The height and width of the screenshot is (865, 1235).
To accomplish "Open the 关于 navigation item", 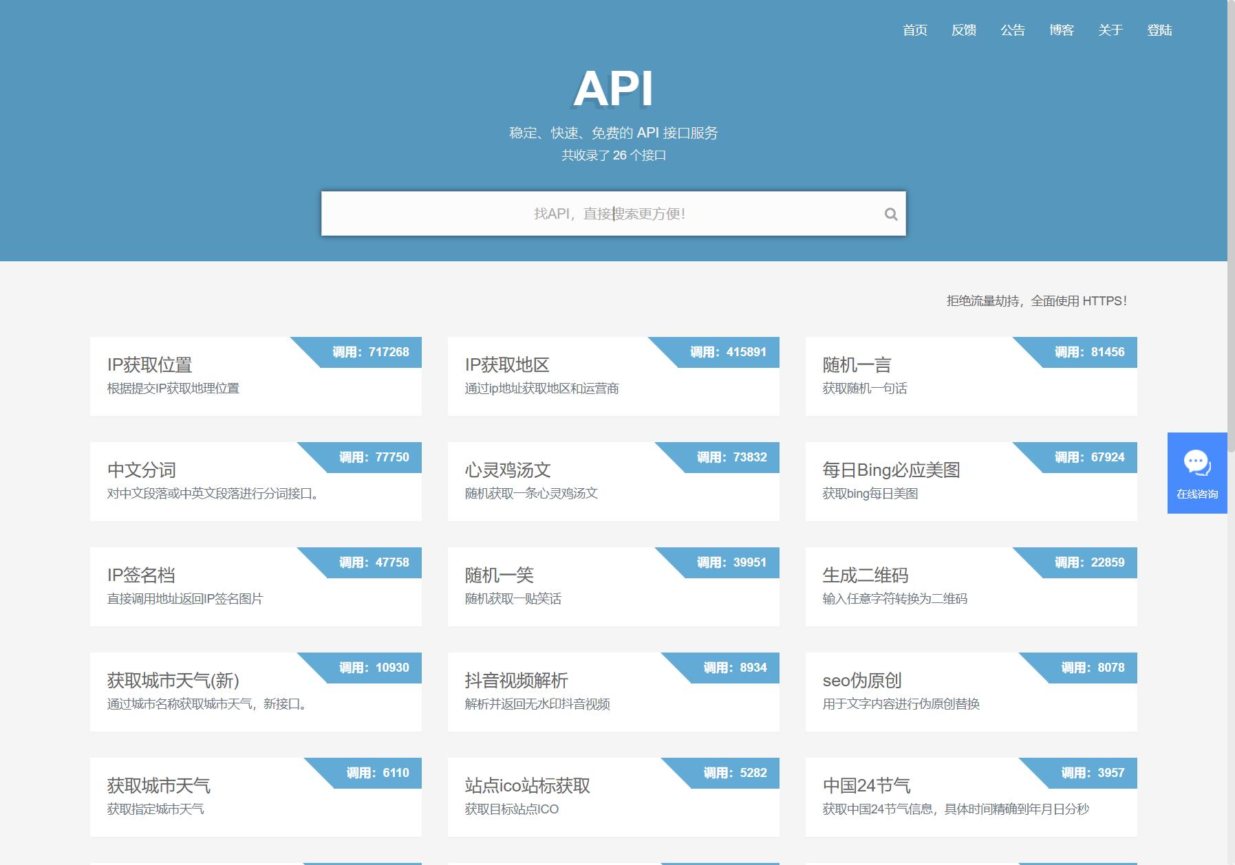I will click(1110, 30).
